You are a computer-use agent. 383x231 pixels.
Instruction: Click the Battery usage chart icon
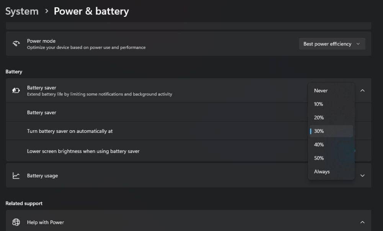pos(16,176)
